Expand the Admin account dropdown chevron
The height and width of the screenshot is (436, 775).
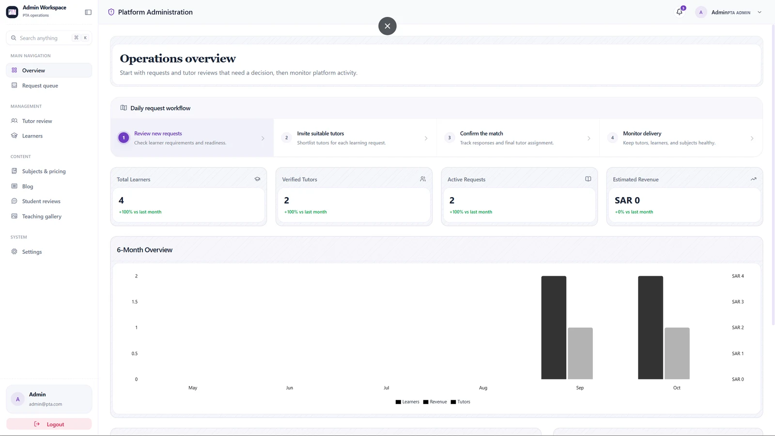click(x=759, y=12)
